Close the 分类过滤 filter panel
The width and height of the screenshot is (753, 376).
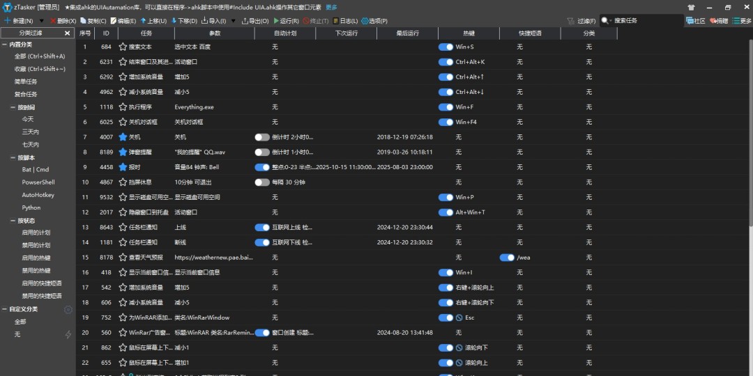tap(67, 33)
